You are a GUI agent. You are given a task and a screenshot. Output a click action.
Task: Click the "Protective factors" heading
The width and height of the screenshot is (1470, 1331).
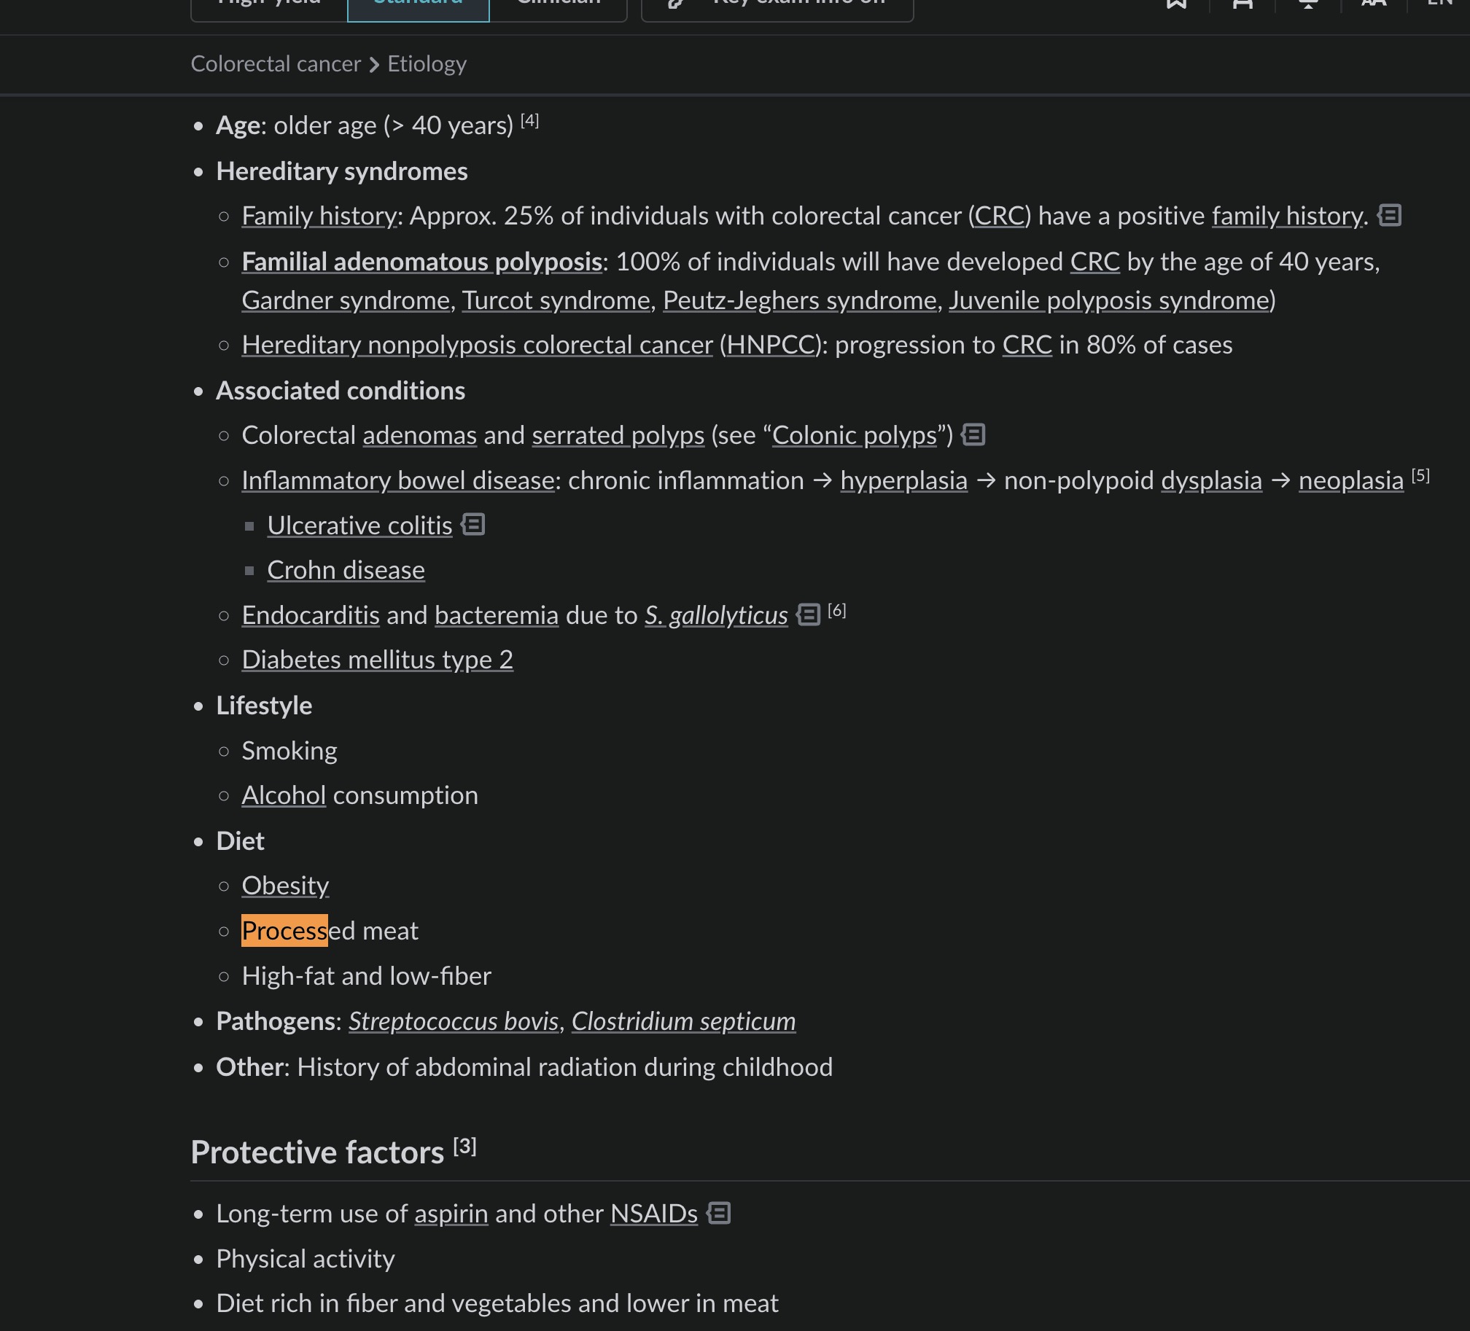click(x=317, y=1152)
